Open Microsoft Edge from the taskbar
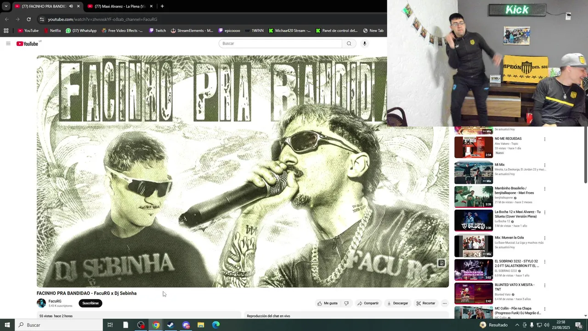Image resolution: width=588 pixels, height=331 pixels. [216, 325]
